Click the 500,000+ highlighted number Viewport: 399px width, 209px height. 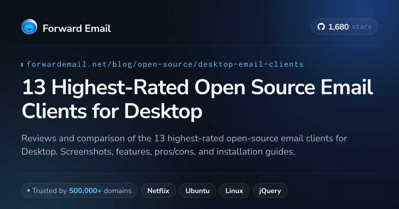pyautogui.click(x=85, y=191)
